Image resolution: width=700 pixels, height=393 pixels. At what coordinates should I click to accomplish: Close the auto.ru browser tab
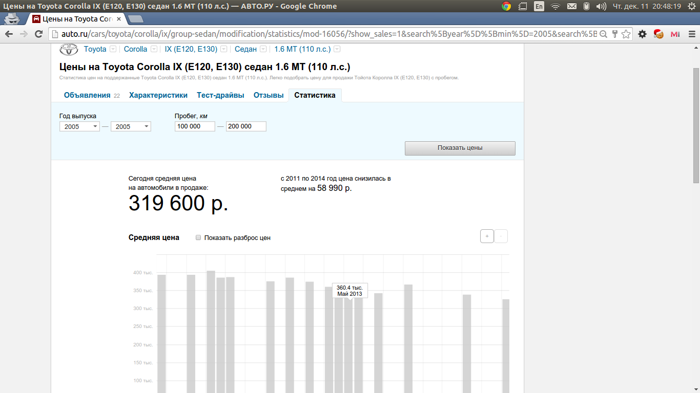coord(119,19)
